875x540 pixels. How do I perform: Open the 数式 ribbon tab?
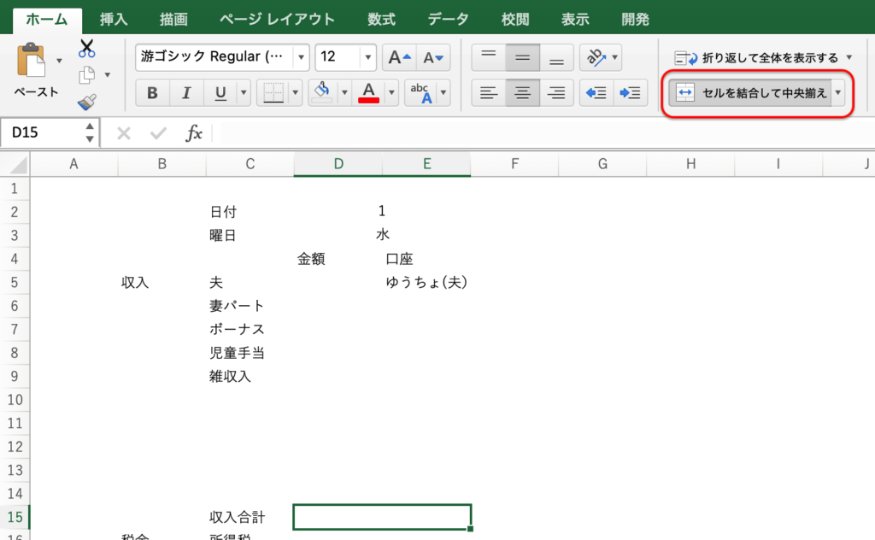tap(380, 19)
